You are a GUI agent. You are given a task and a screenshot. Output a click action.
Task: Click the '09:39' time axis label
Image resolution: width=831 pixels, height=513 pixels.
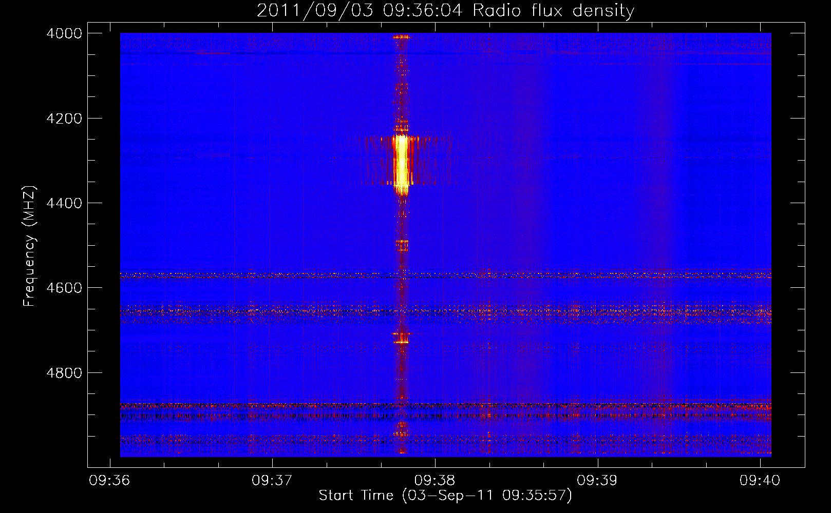click(x=597, y=481)
